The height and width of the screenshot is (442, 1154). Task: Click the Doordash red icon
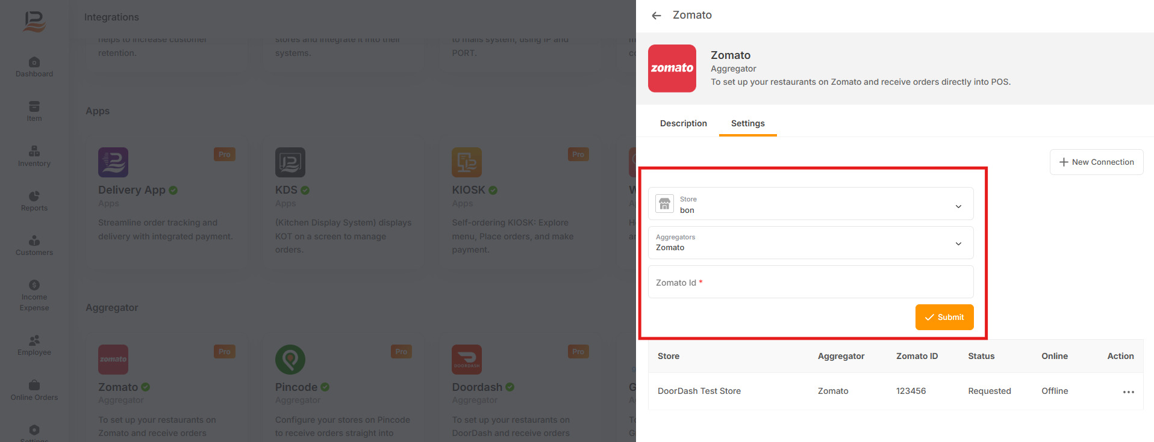467,360
